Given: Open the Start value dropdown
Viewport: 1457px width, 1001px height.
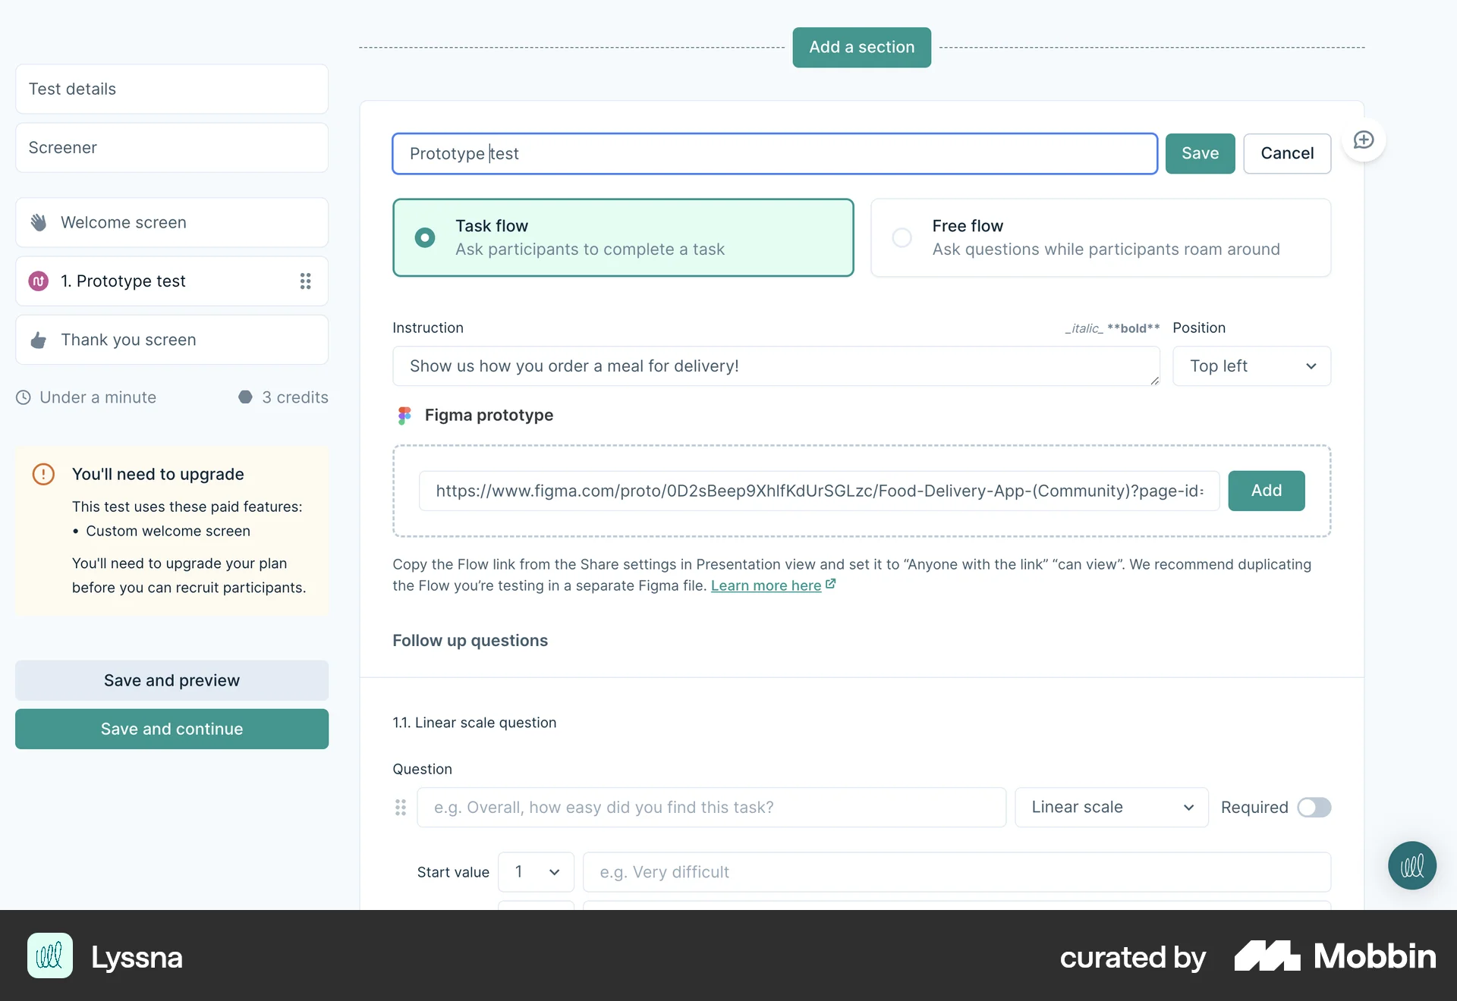Looking at the screenshot, I should (536, 872).
